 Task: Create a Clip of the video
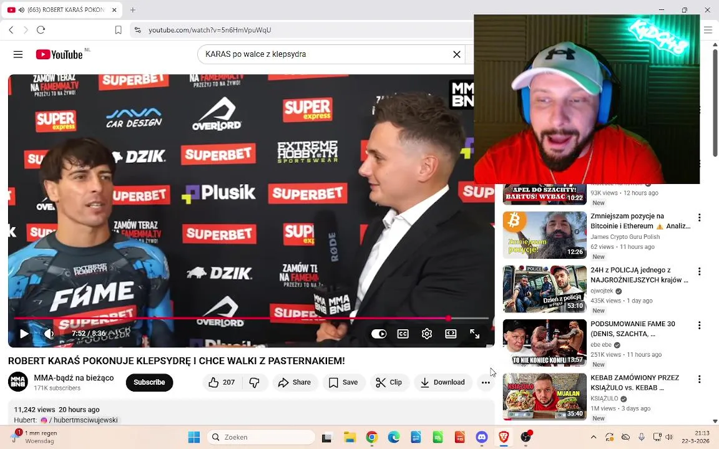[x=389, y=382]
